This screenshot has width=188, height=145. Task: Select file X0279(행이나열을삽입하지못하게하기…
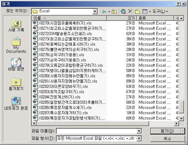[x=72, y=70]
